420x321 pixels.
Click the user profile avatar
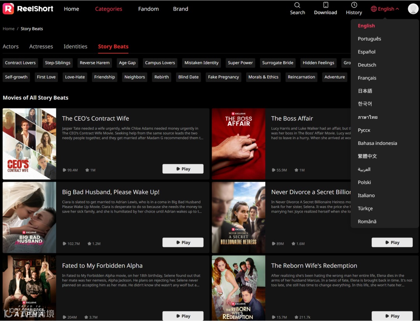click(413, 9)
